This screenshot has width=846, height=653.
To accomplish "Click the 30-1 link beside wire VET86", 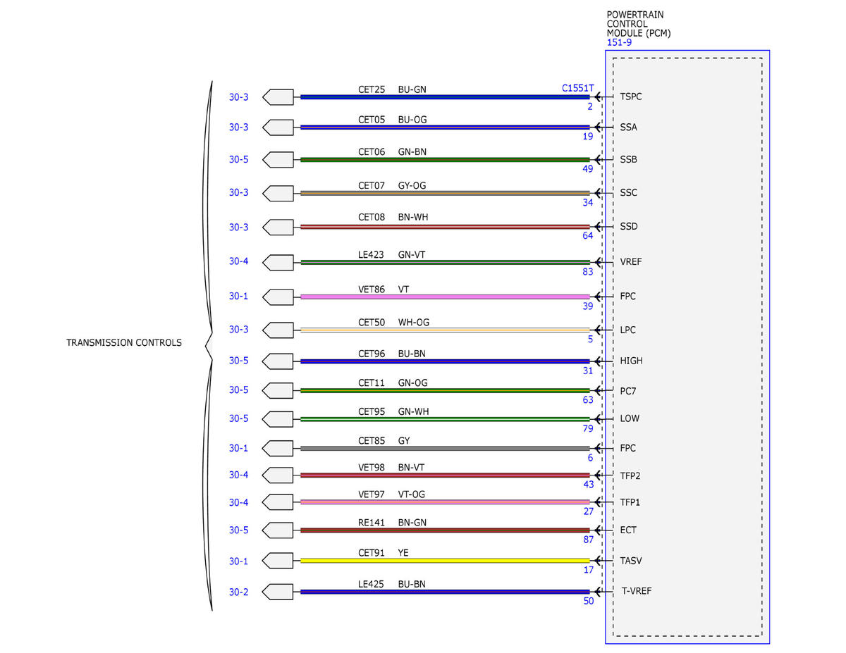I will tap(238, 296).
